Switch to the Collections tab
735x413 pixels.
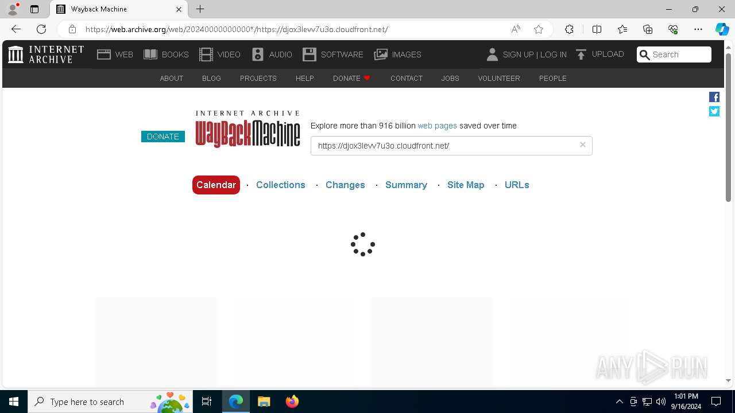(x=281, y=185)
